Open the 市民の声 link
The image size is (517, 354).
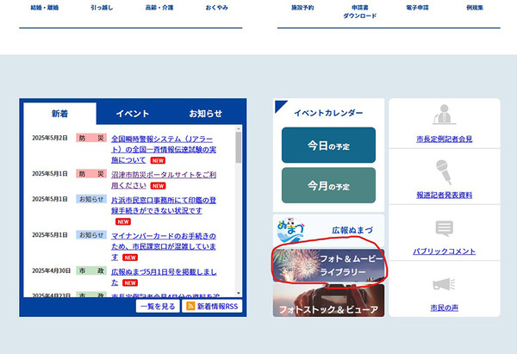444,307
